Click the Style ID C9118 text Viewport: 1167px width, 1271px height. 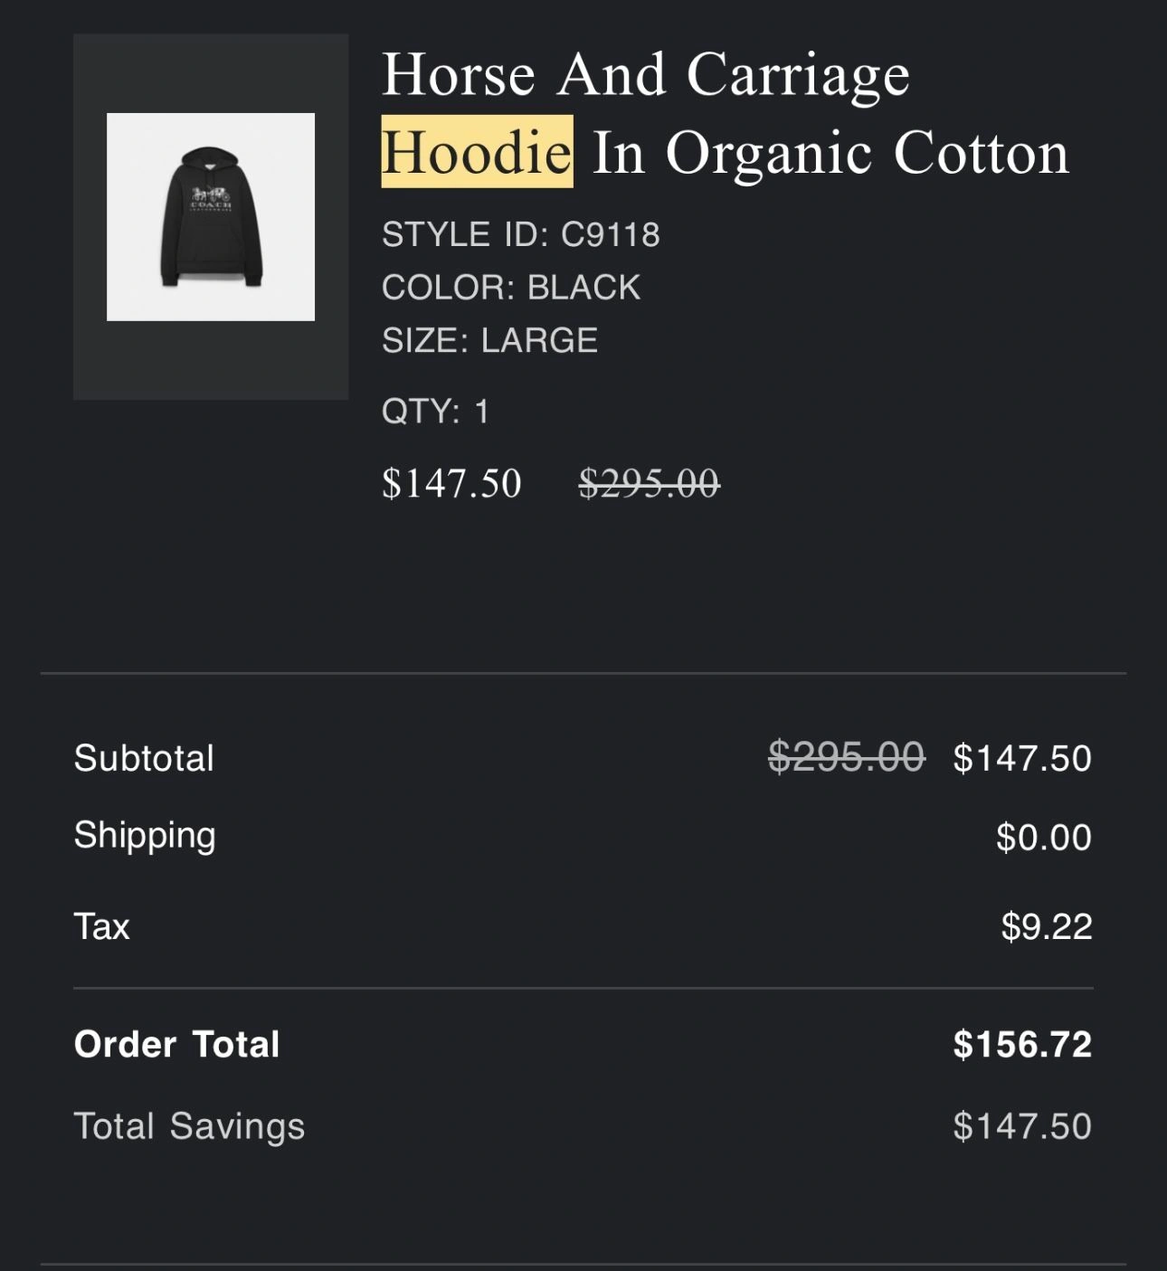pyautogui.click(x=520, y=235)
